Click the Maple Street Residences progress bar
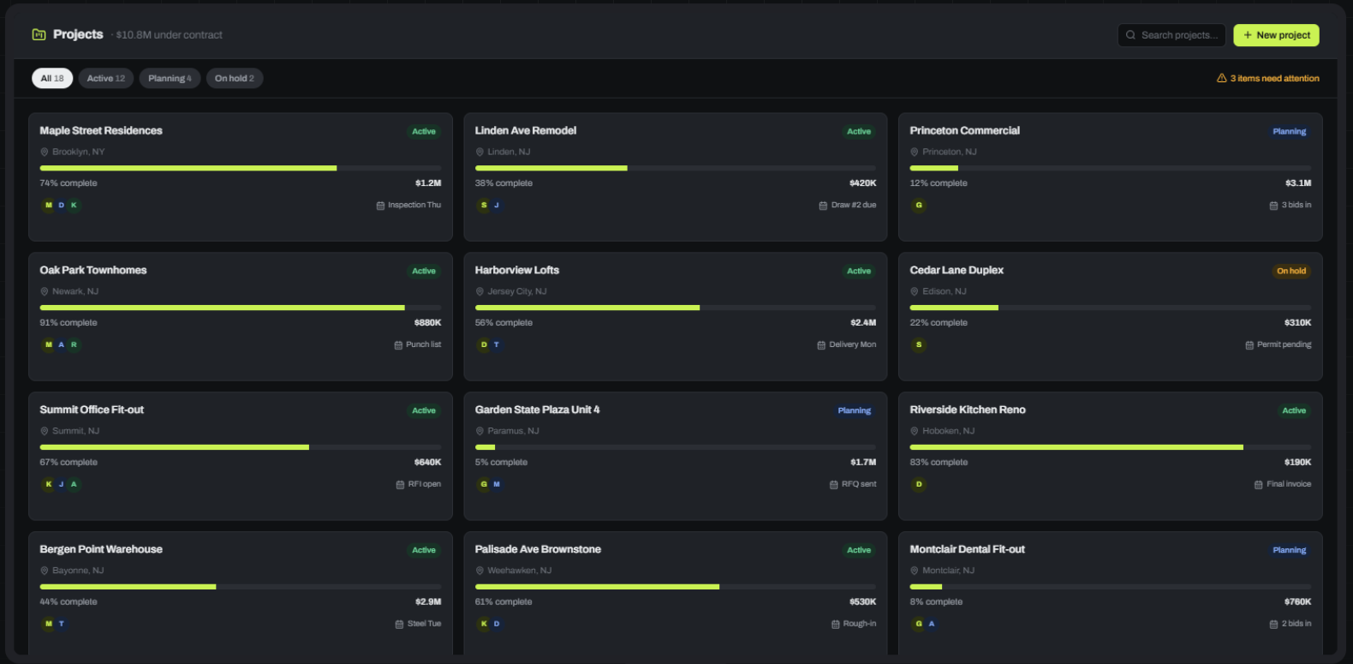 coord(241,168)
